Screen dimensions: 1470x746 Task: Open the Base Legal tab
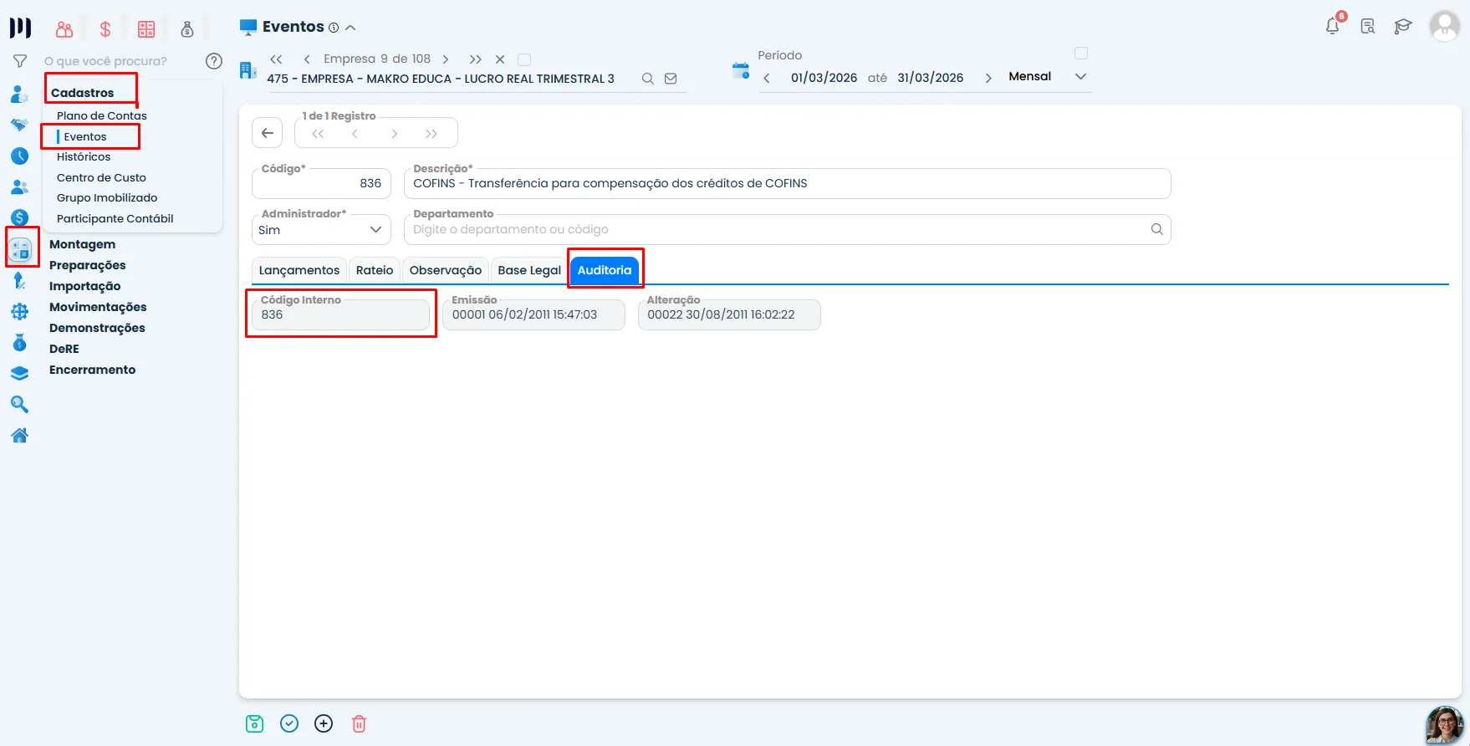(x=529, y=270)
